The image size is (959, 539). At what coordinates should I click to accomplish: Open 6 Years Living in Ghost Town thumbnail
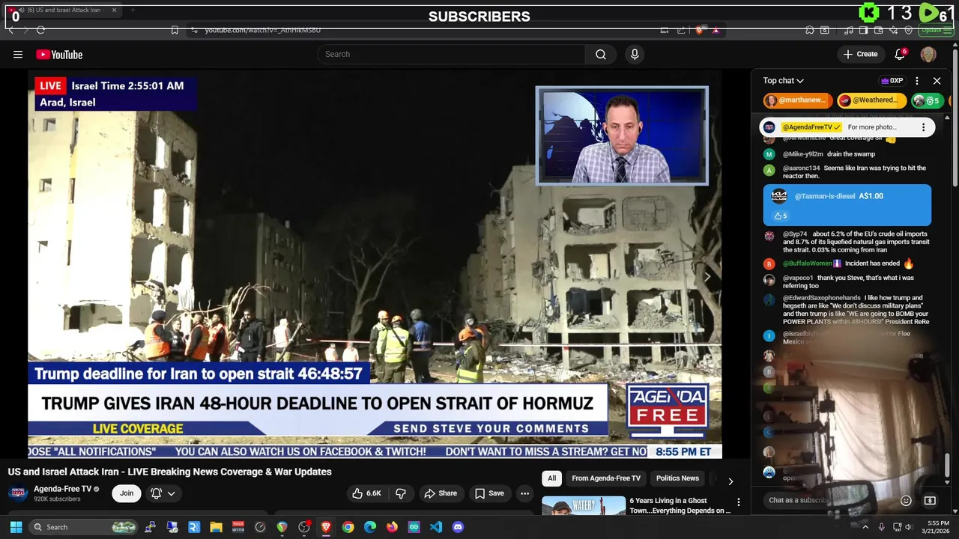584,506
